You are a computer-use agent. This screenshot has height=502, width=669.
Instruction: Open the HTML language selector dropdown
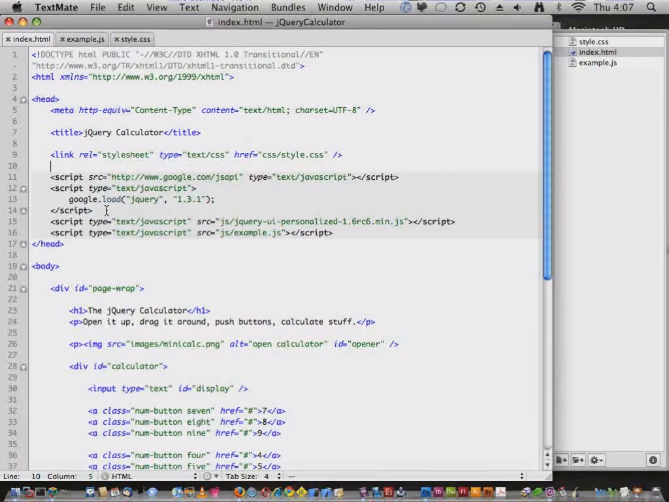150,477
